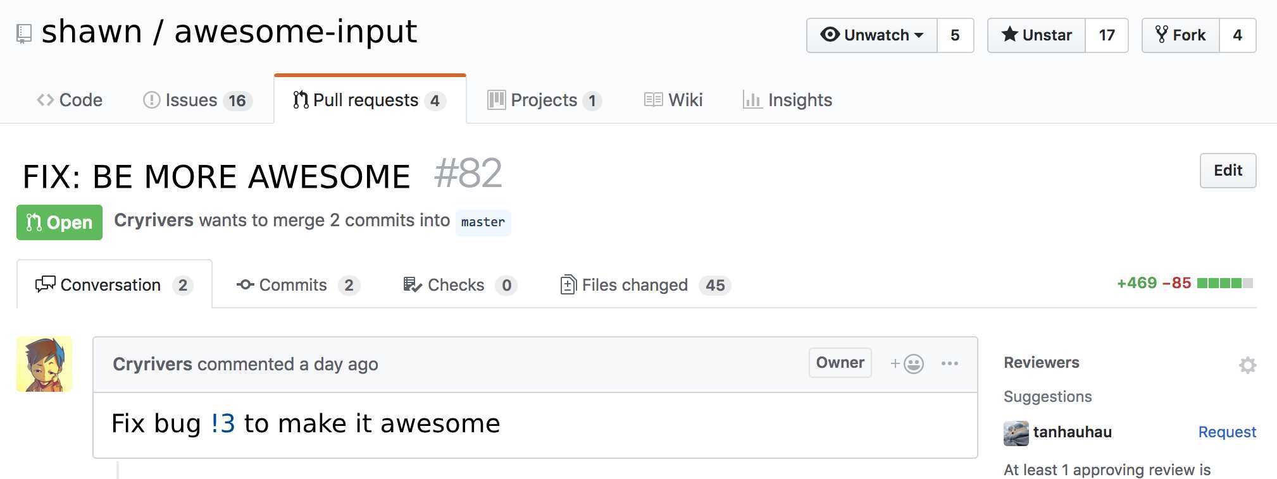The image size is (1277, 479).
Task: Open the Wiki tab
Action: 673,100
